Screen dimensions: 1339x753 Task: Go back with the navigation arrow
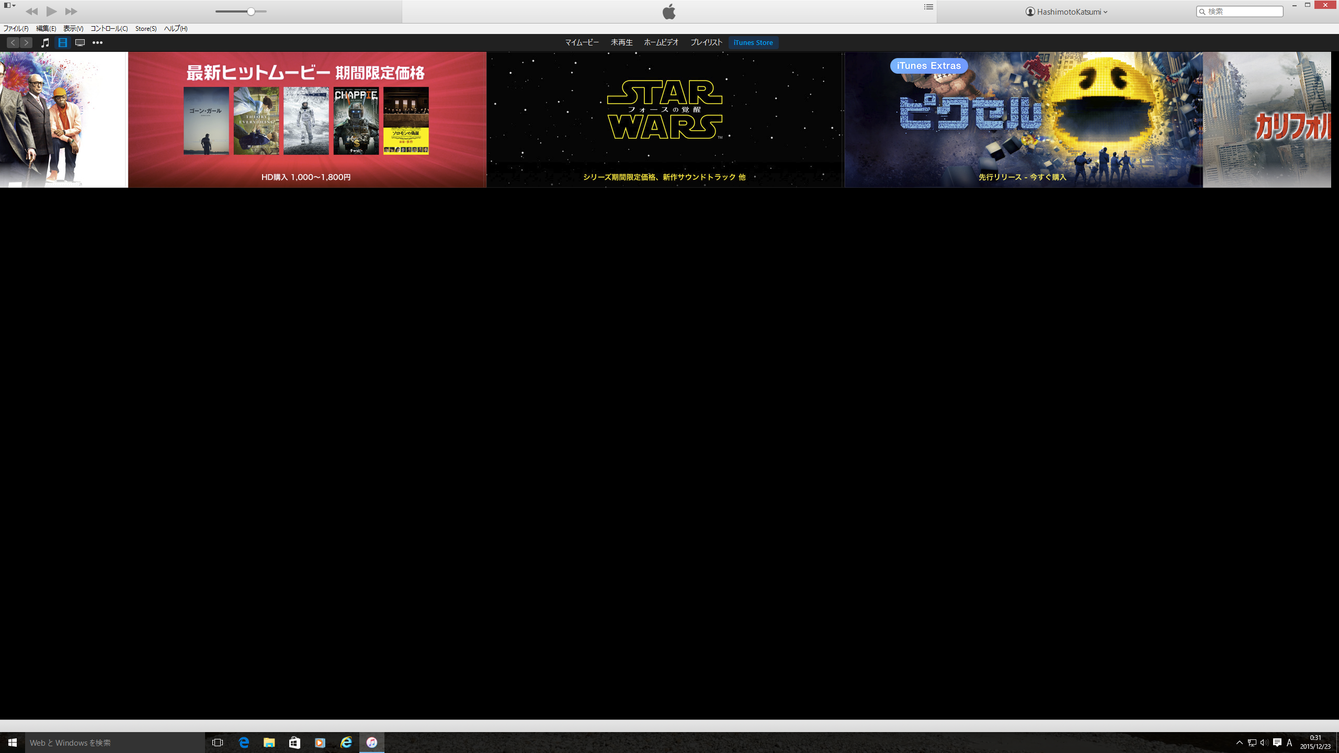(x=13, y=43)
